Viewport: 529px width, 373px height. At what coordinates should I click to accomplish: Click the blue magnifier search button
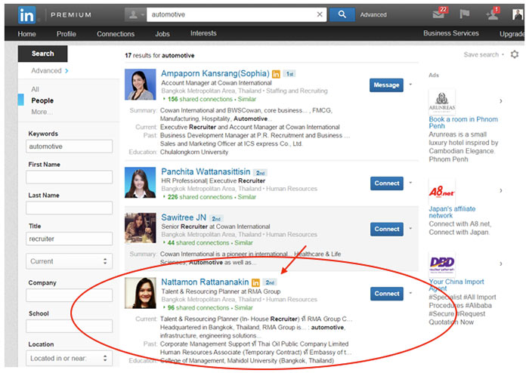coord(342,14)
